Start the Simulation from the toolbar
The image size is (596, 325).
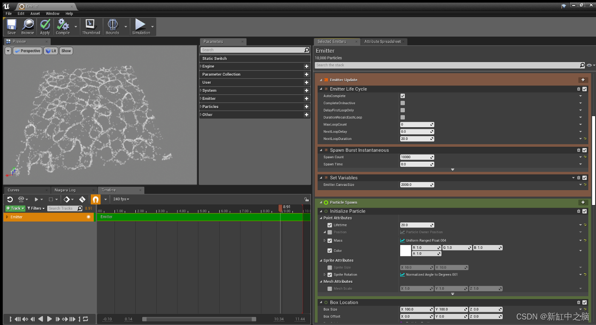pyautogui.click(x=141, y=27)
